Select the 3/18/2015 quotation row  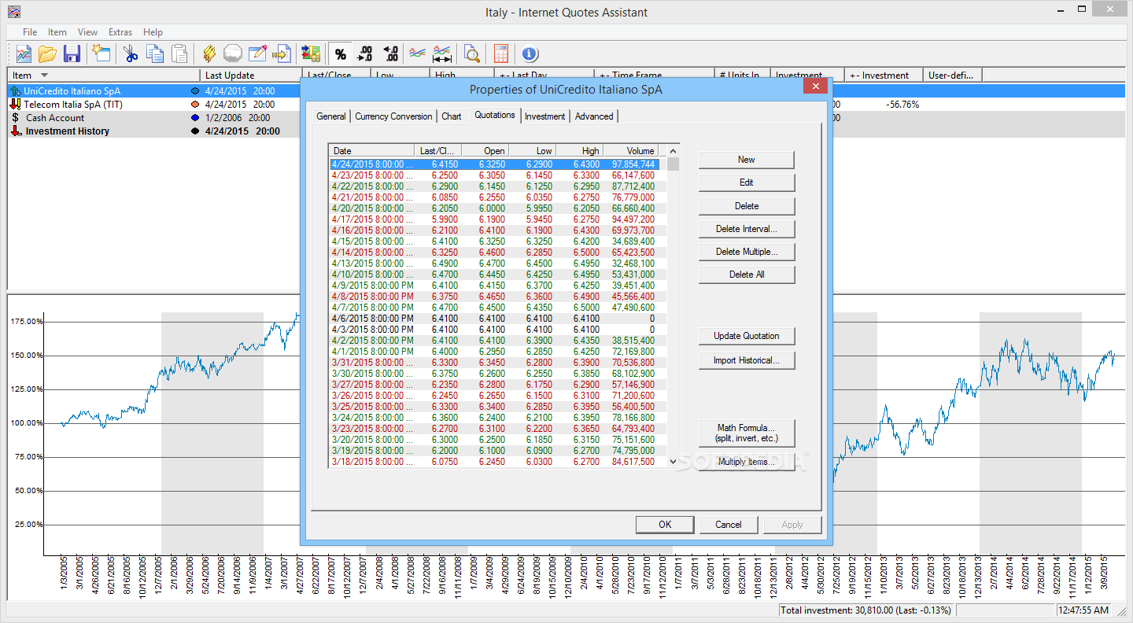[493, 462]
